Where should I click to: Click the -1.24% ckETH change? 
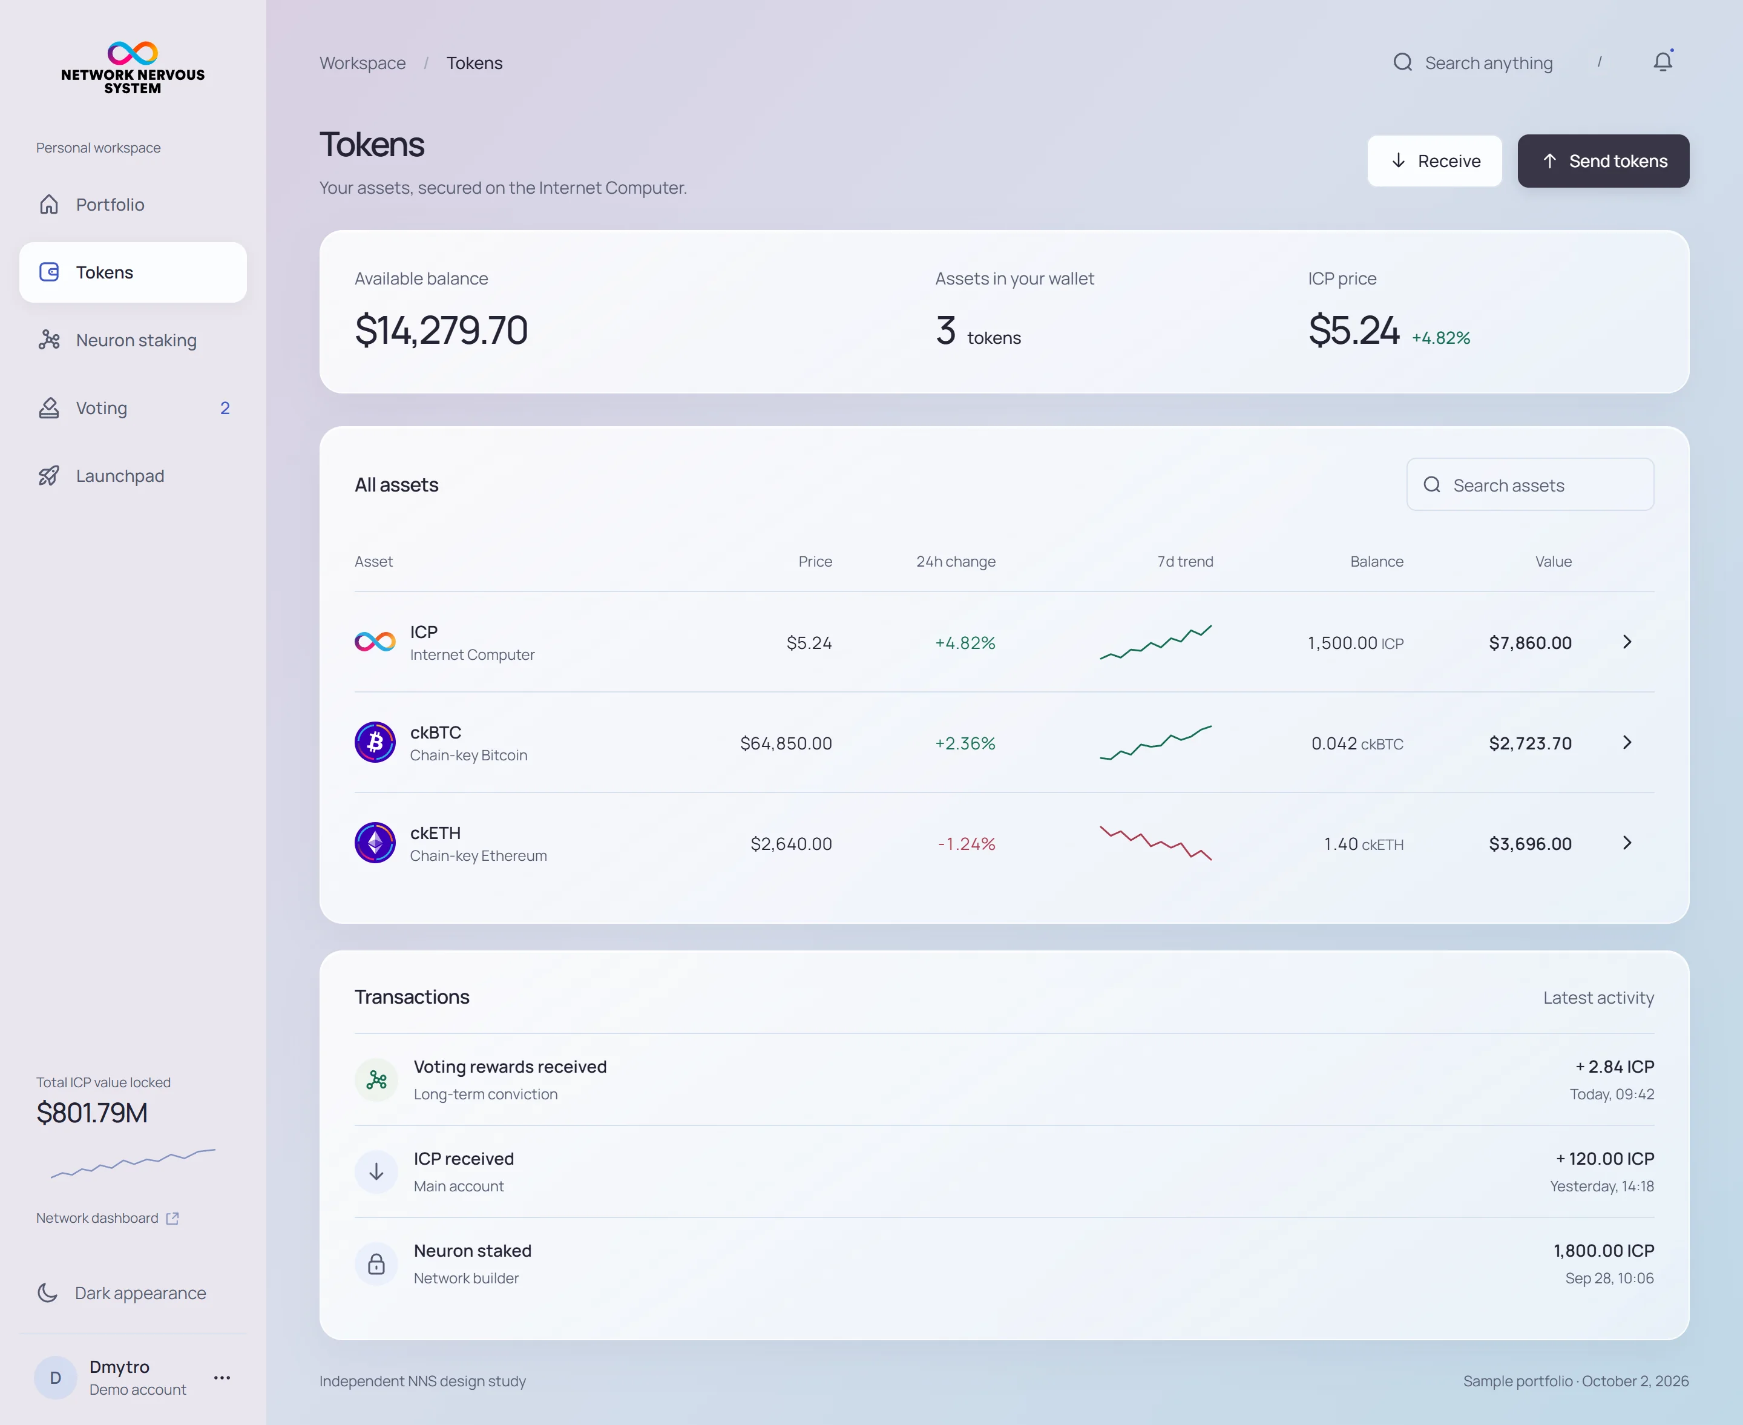pos(966,844)
